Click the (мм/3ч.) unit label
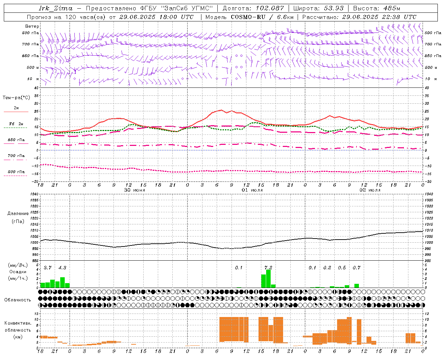443x354 pixels. pyautogui.click(x=18, y=265)
